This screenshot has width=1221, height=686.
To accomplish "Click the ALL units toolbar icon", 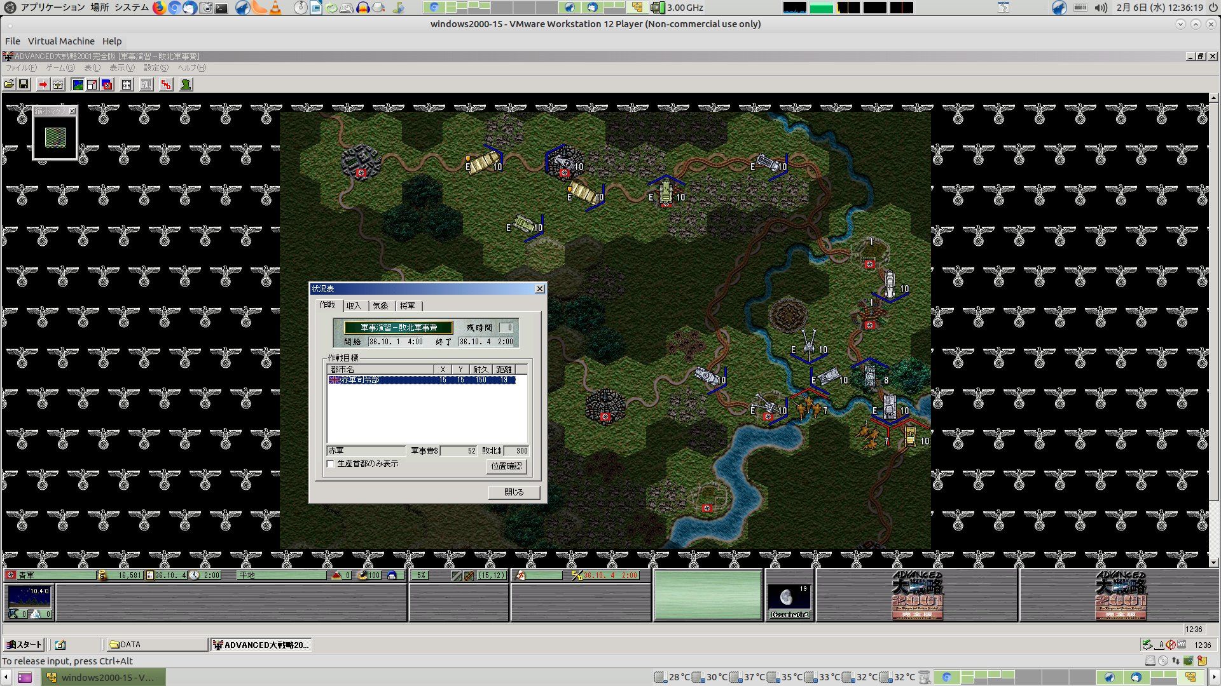I will click(x=146, y=84).
